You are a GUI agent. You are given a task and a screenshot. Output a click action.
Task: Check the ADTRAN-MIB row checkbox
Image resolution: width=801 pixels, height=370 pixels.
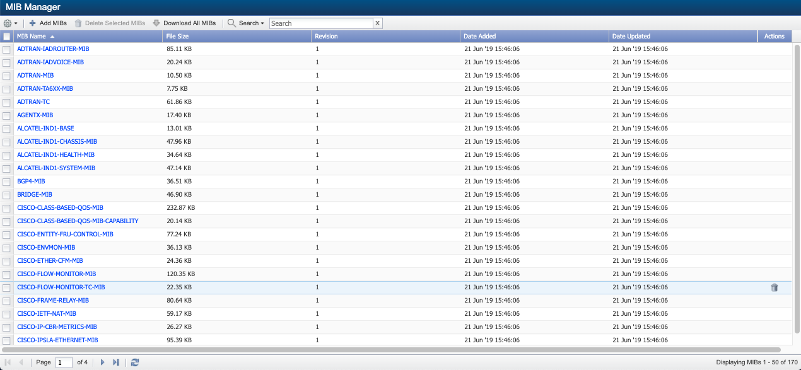pos(6,76)
